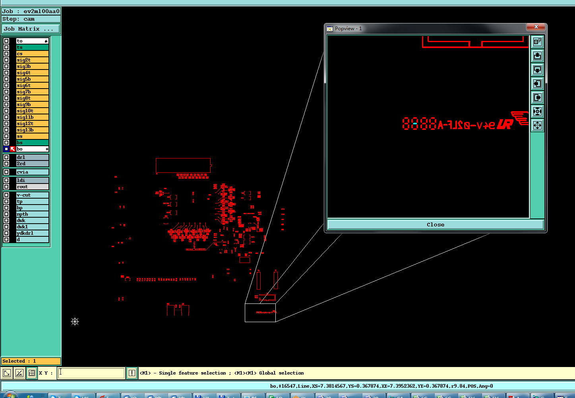Select layer name ydkdrl
The width and height of the screenshot is (575, 398).
(x=32, y=233)
